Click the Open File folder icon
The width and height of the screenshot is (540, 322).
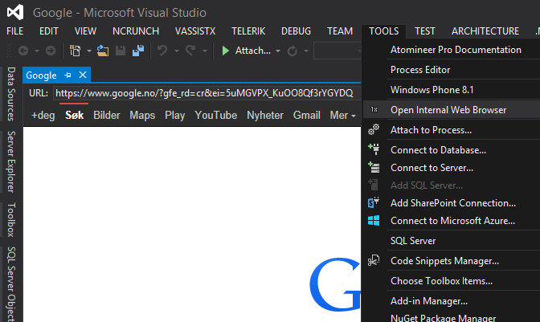(103, 51)
